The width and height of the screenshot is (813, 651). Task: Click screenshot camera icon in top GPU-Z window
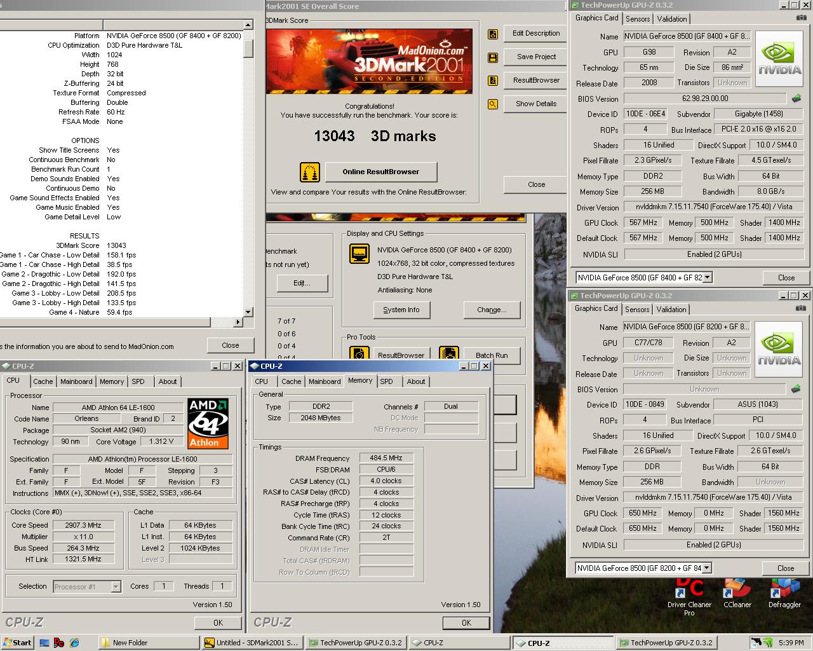[802, 18]
